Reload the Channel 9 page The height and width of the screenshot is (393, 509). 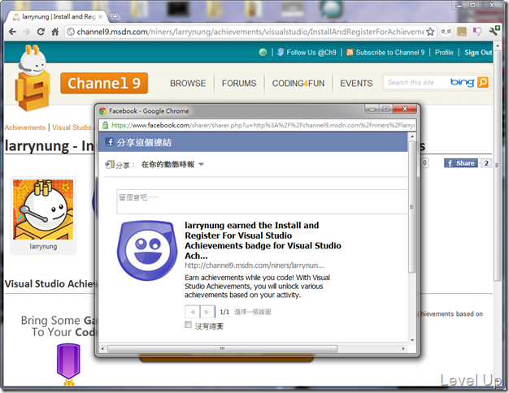41,32
